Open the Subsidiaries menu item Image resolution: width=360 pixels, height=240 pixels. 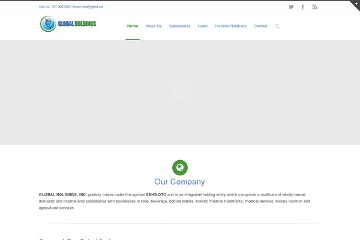(x=180, y=26)
